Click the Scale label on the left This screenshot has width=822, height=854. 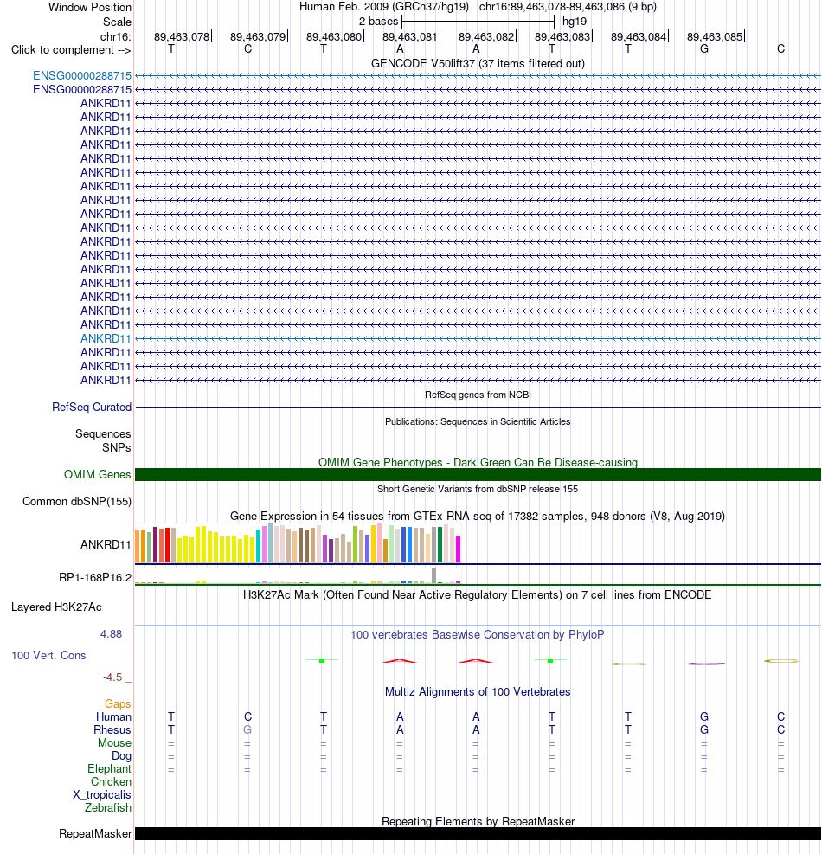117,22
